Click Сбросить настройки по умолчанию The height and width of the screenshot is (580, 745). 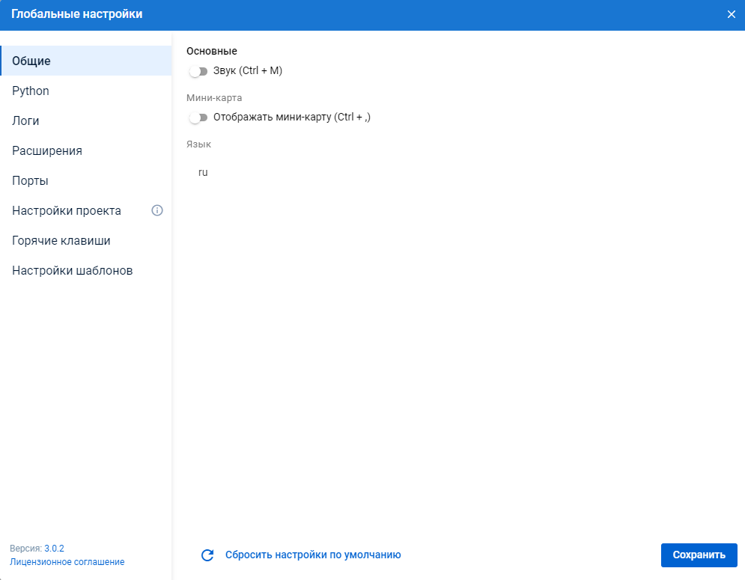point(313,555)
